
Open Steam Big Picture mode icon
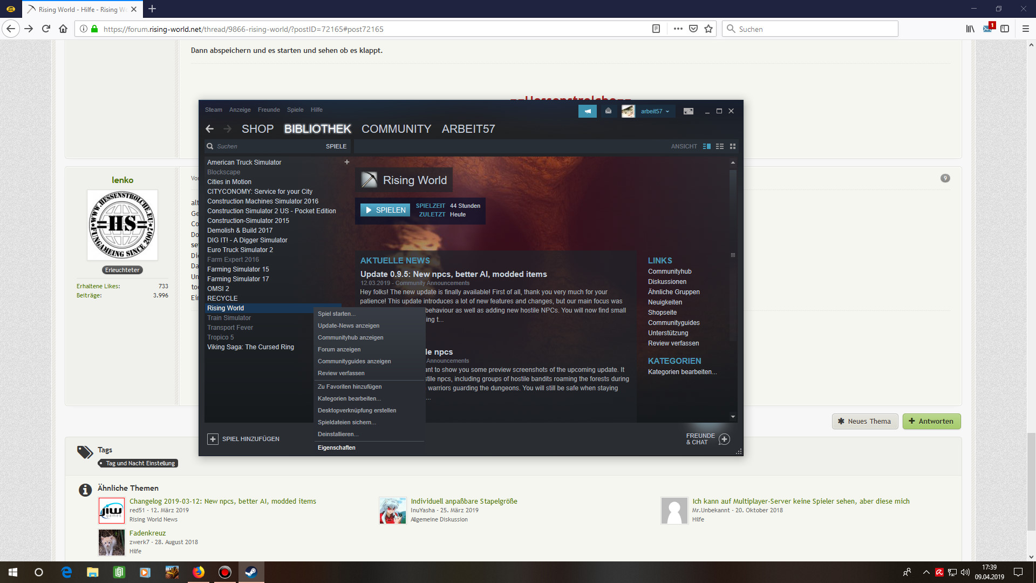(x=689, y=111)
